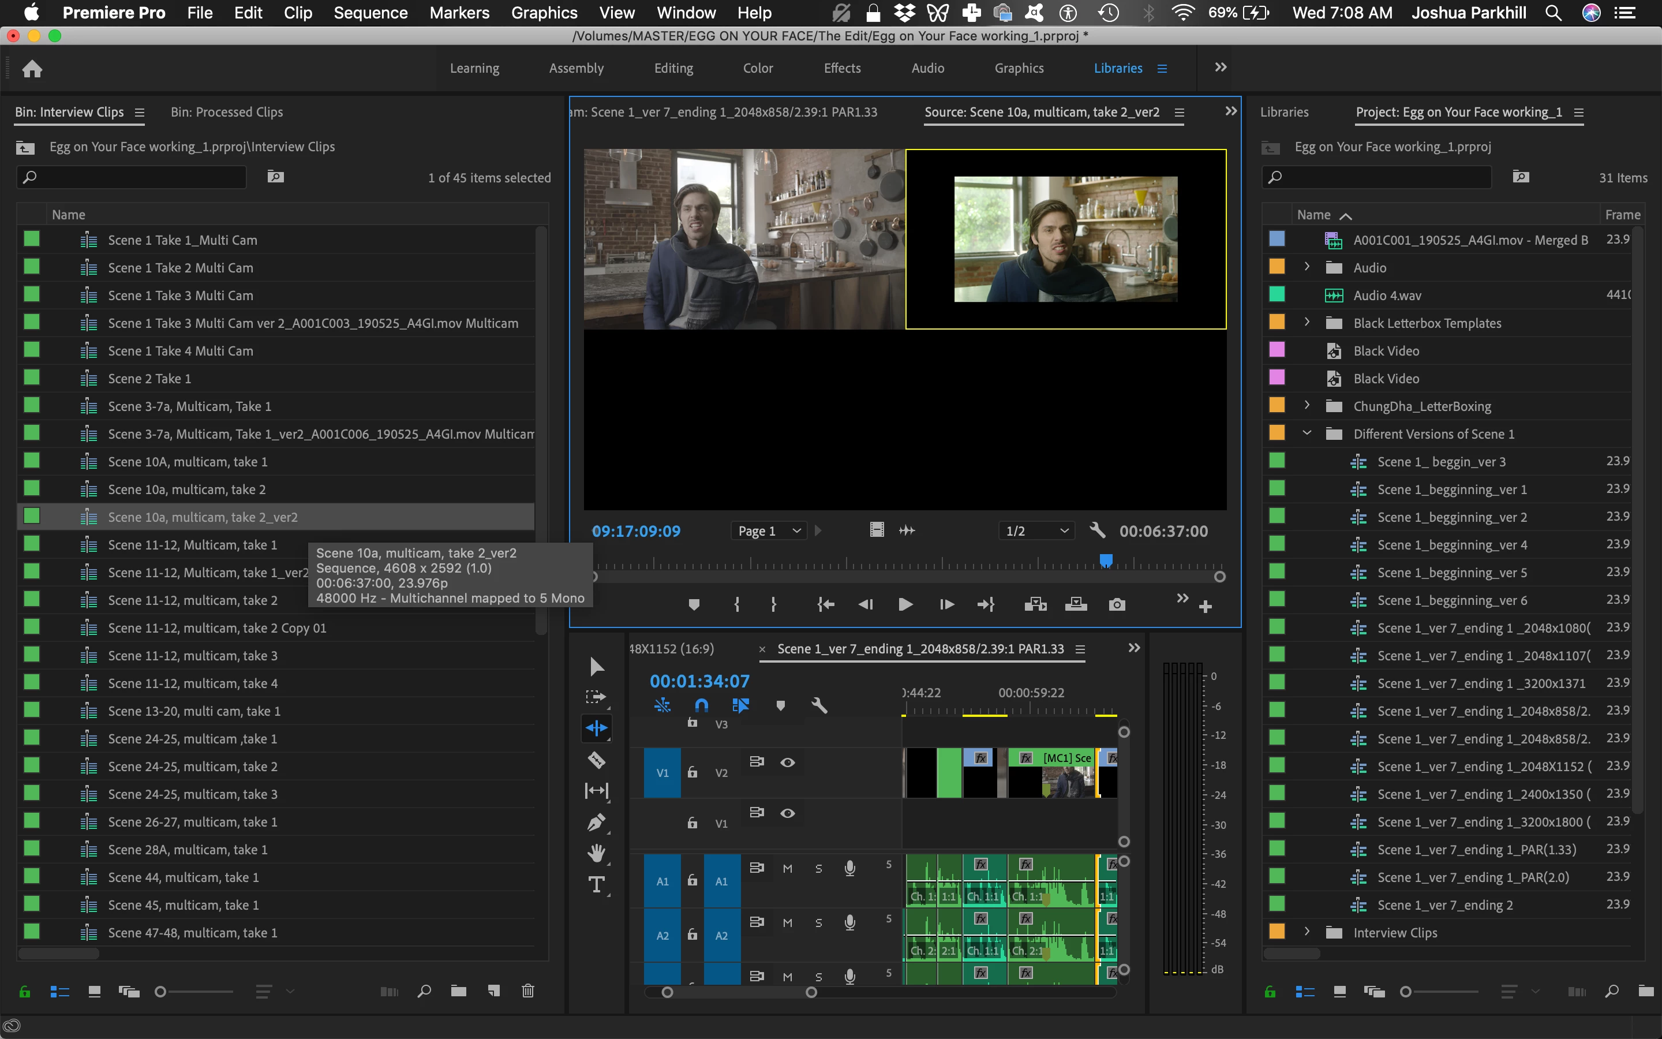Open Bin: Processed Clips tab
The width and height of the screenshot is (1662, 1039).
pyautogui.click(x=227, y=112)
